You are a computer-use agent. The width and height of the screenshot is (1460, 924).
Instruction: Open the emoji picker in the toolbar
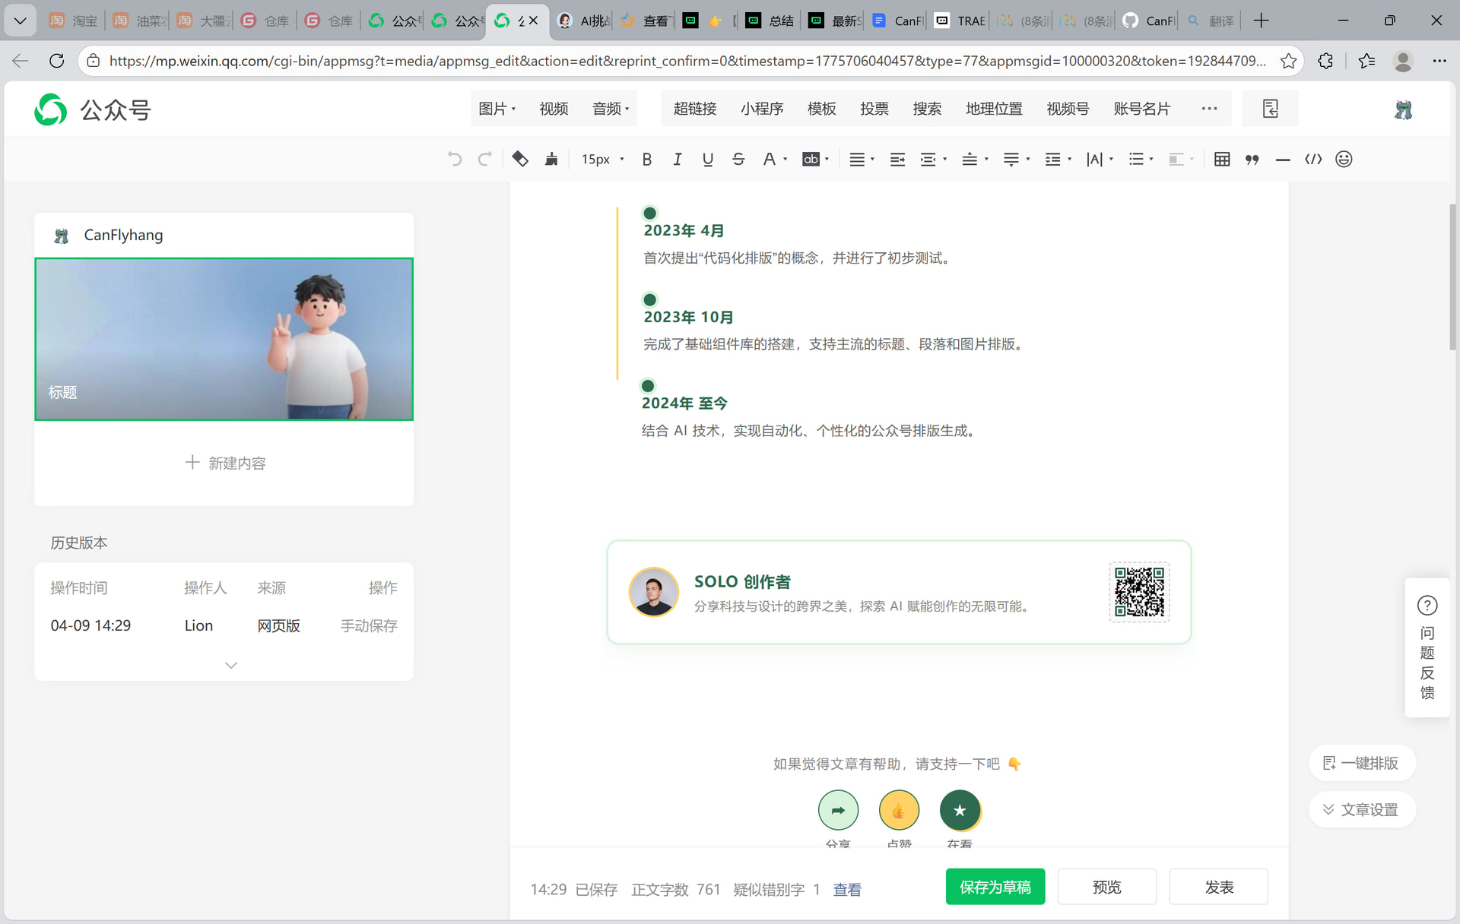tap(1344, 160)
